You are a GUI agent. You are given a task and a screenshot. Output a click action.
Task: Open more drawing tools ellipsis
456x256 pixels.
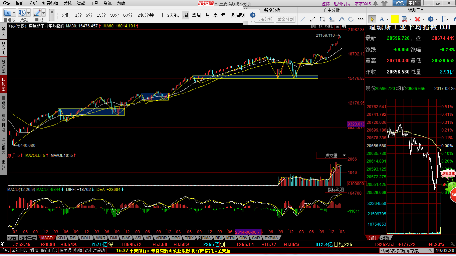coord(361,19)
